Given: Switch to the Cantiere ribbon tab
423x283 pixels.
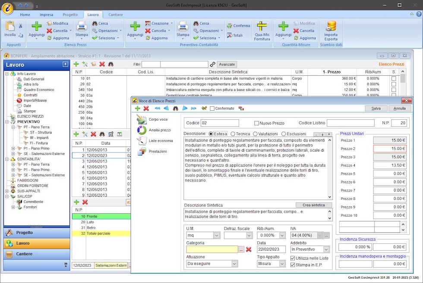Looking at the screenshot, I should (x=115, y=14).
